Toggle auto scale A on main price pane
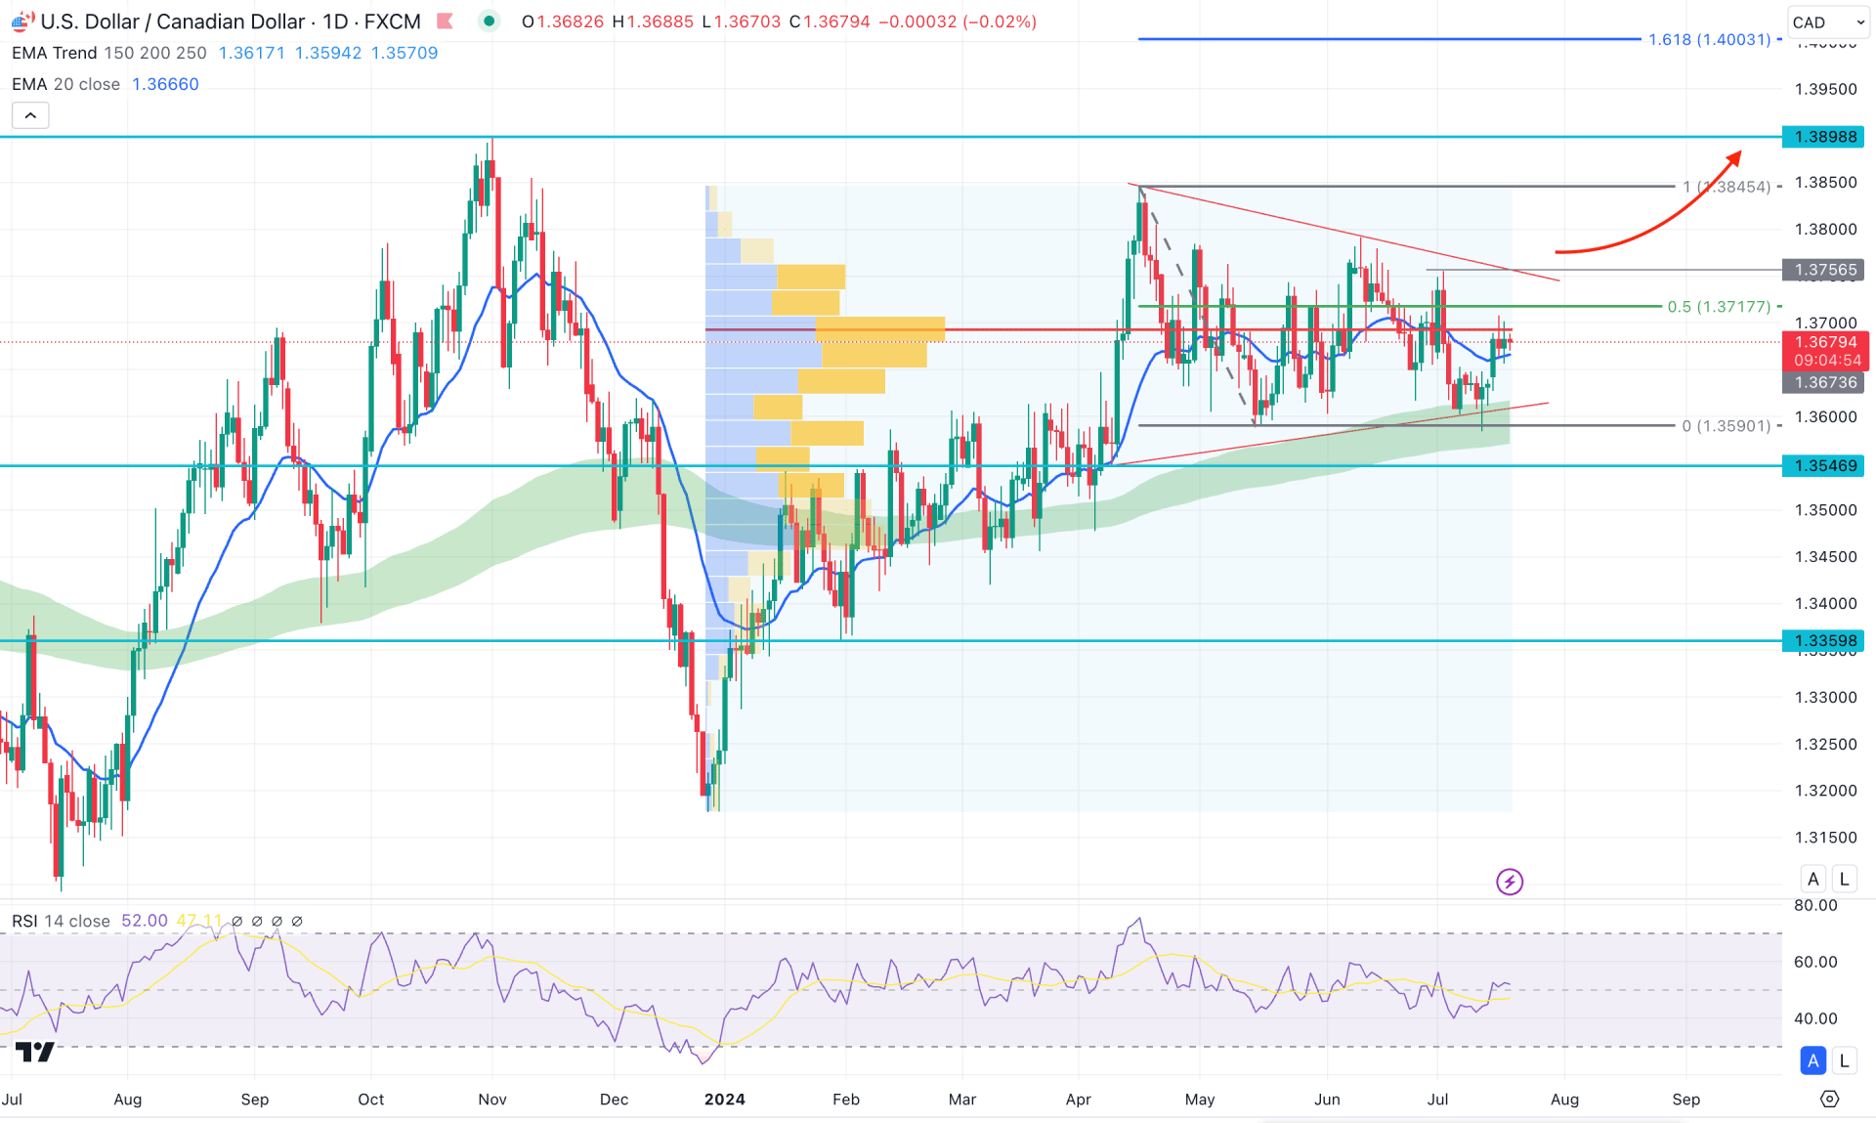 [1812, 879]
